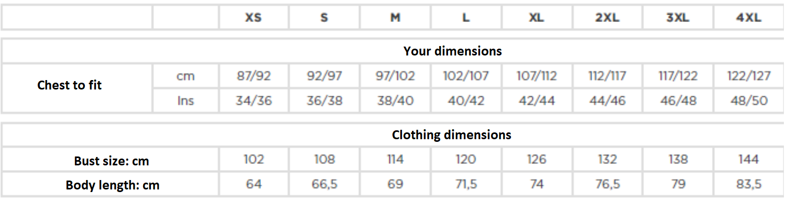Screen dimensions: 786x202
Task: Select the Chest to fit row label
Action: (69, 85)
